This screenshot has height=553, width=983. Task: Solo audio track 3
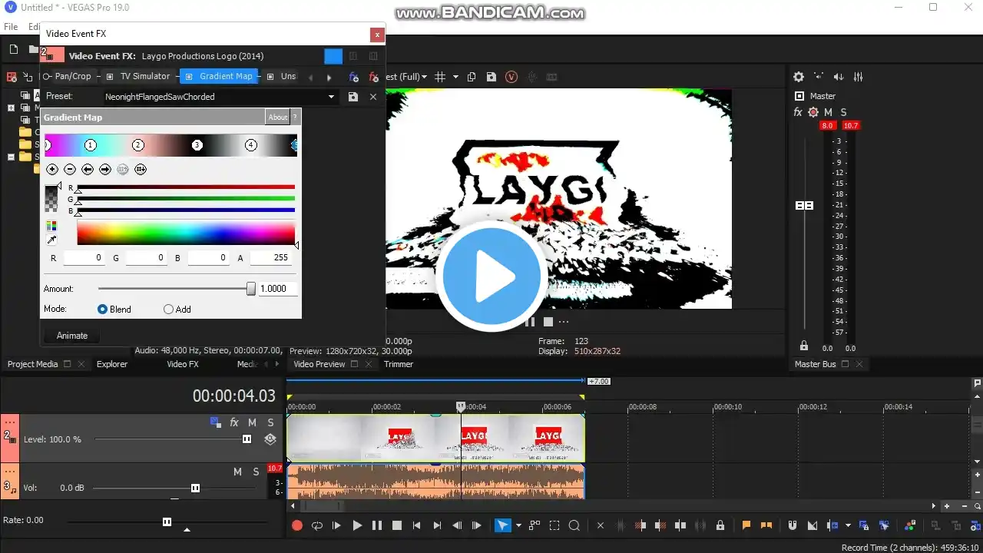[x=256, y=472]
